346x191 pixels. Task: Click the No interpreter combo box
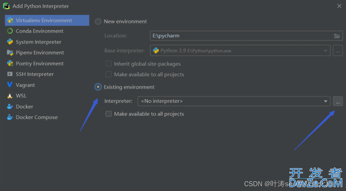pos(234,101)
